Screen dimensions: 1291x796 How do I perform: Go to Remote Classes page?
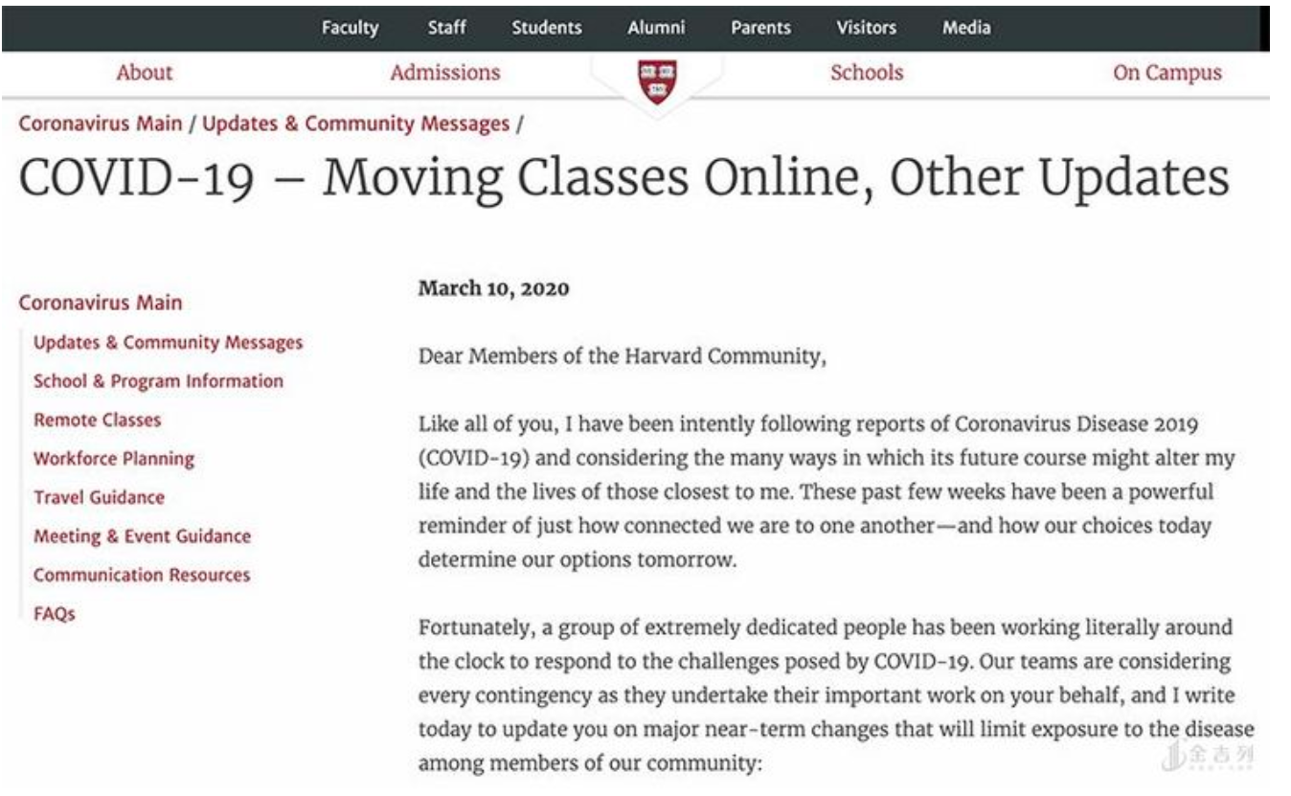(98, 420)
